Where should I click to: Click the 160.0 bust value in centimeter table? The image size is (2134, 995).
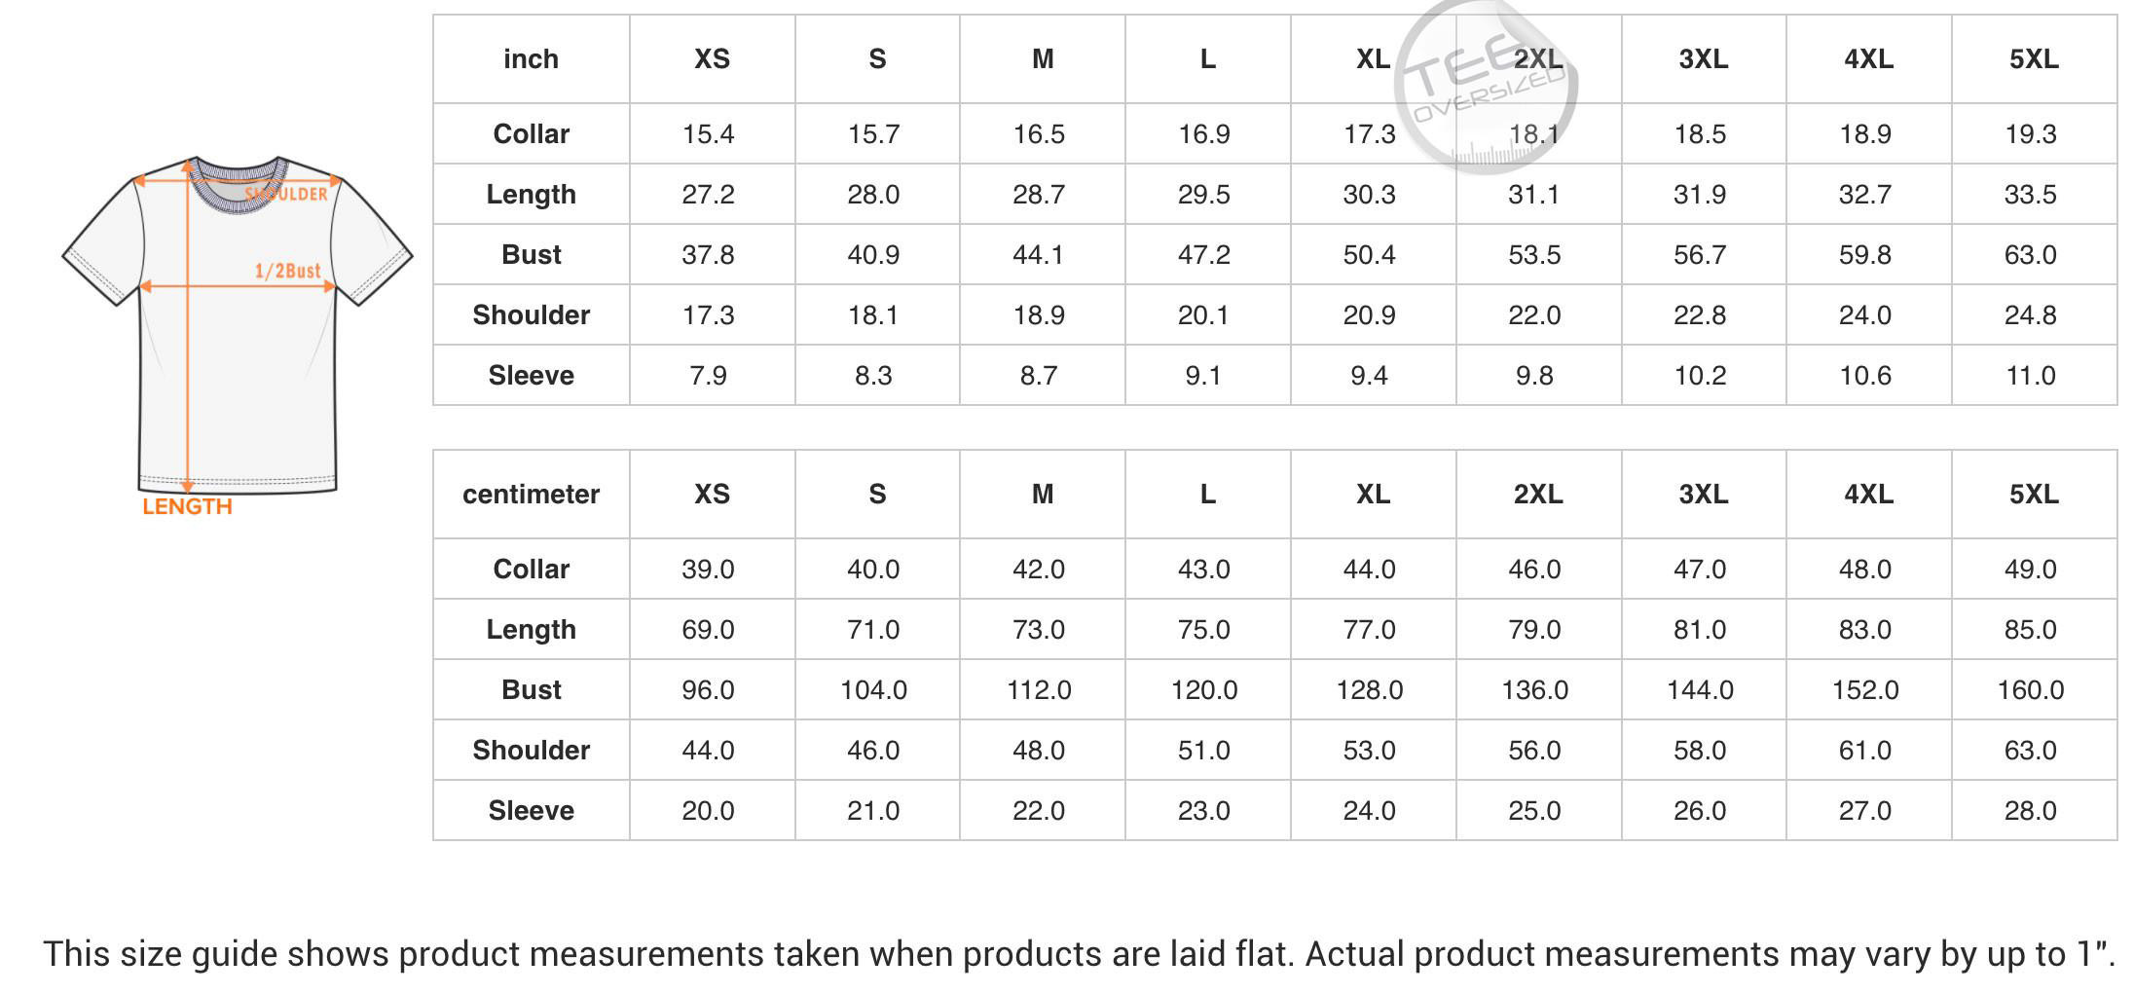point(2030,690)
